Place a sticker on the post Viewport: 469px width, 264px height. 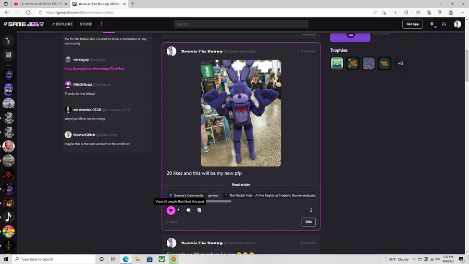click(199, 210)
